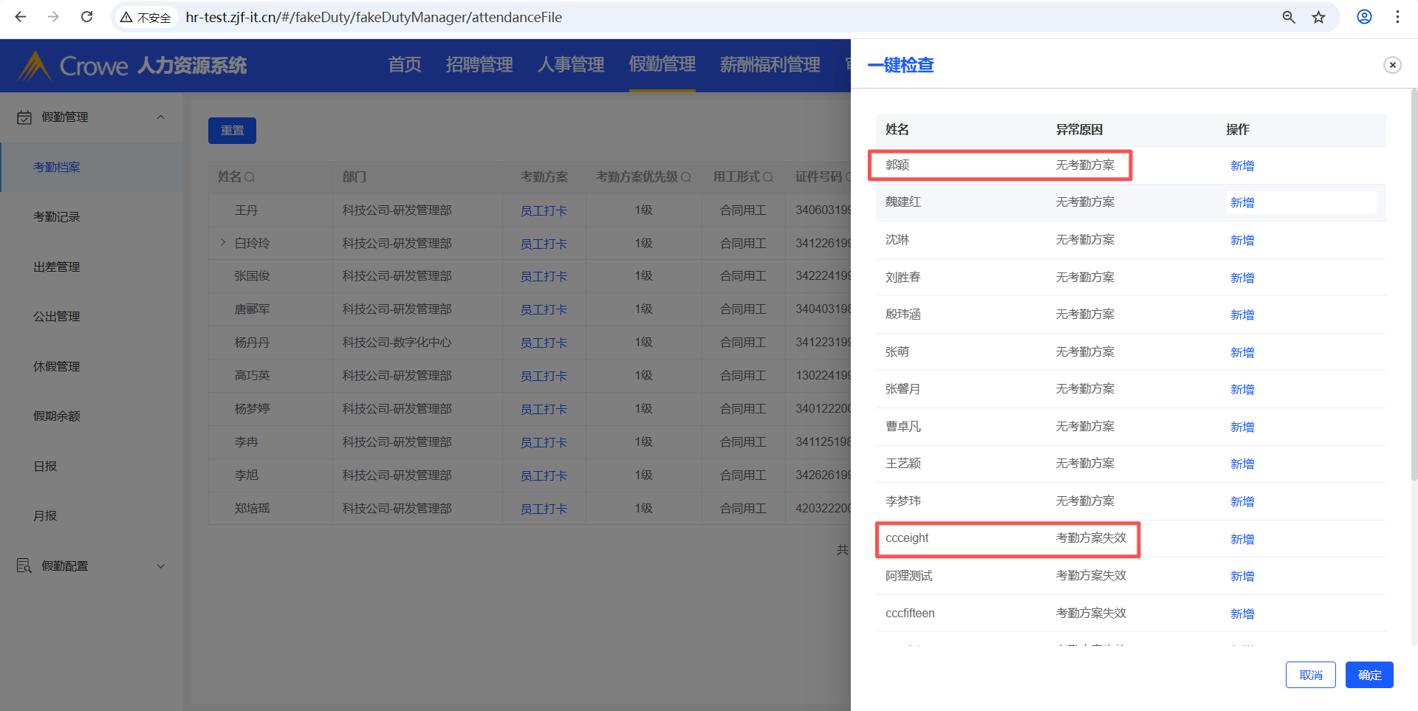Image resolution: width=1418 pixels, height=711 pixels.
Task: Click the browser reload icon
Action: tap(86, 17)
